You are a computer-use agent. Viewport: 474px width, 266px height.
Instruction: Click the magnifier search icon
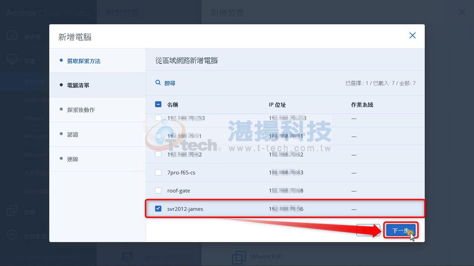[x=158, y=83]
